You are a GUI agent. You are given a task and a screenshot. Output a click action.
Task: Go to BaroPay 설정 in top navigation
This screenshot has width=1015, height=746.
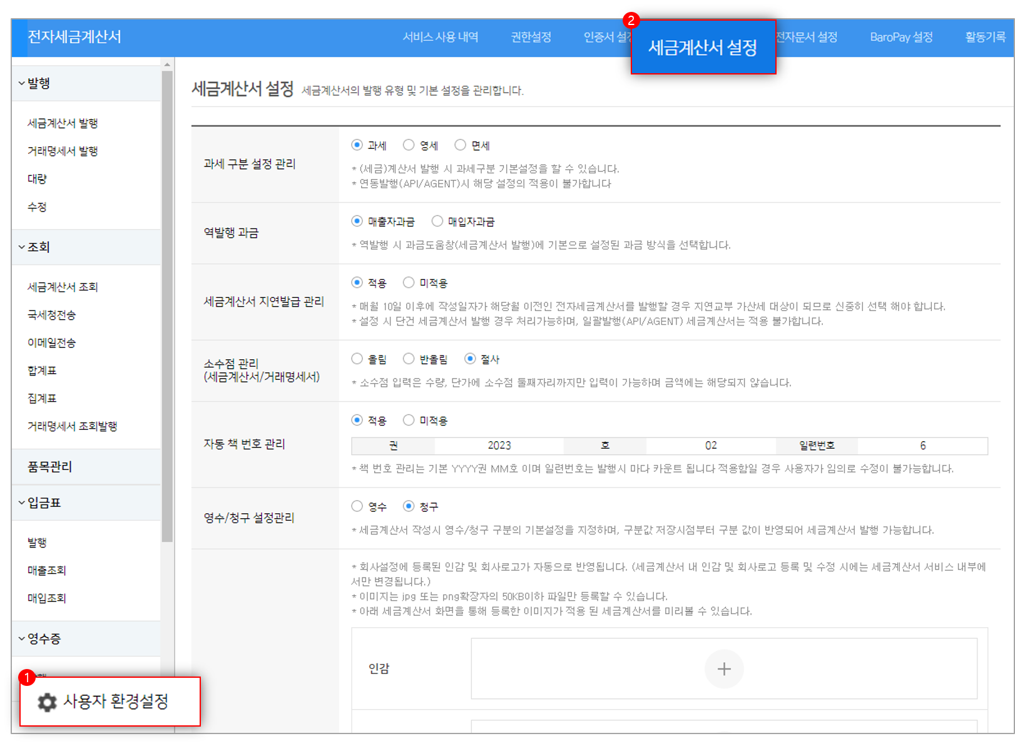coord(900,38)
